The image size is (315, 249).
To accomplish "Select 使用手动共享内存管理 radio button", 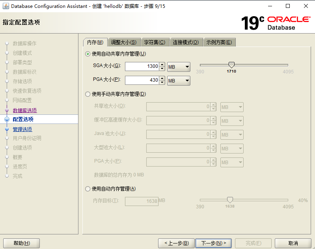I will point(88,94).
